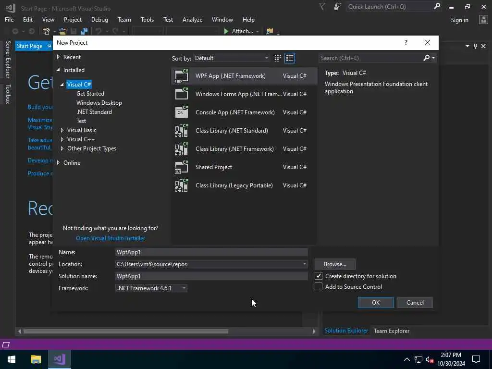The image size is (492, 369).
Task: Select the Windows Forms App template icon
Action: click(181, 94)
